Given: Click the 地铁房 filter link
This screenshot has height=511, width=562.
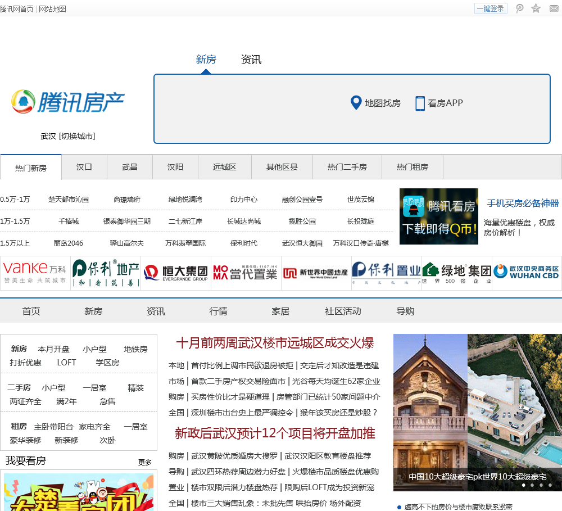Looking at the screenshot, I should point(135,349).
